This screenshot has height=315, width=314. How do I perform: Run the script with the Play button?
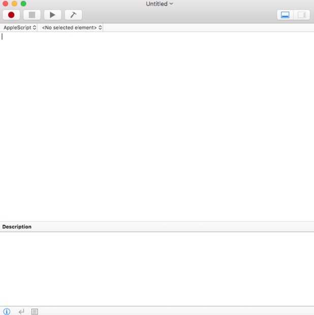coord(53,15)
